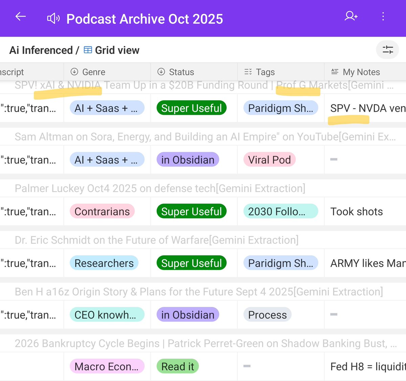Tap the speaker icon beside the title
The width and height of the screenshot is (406, 381).
click(53, 19)
